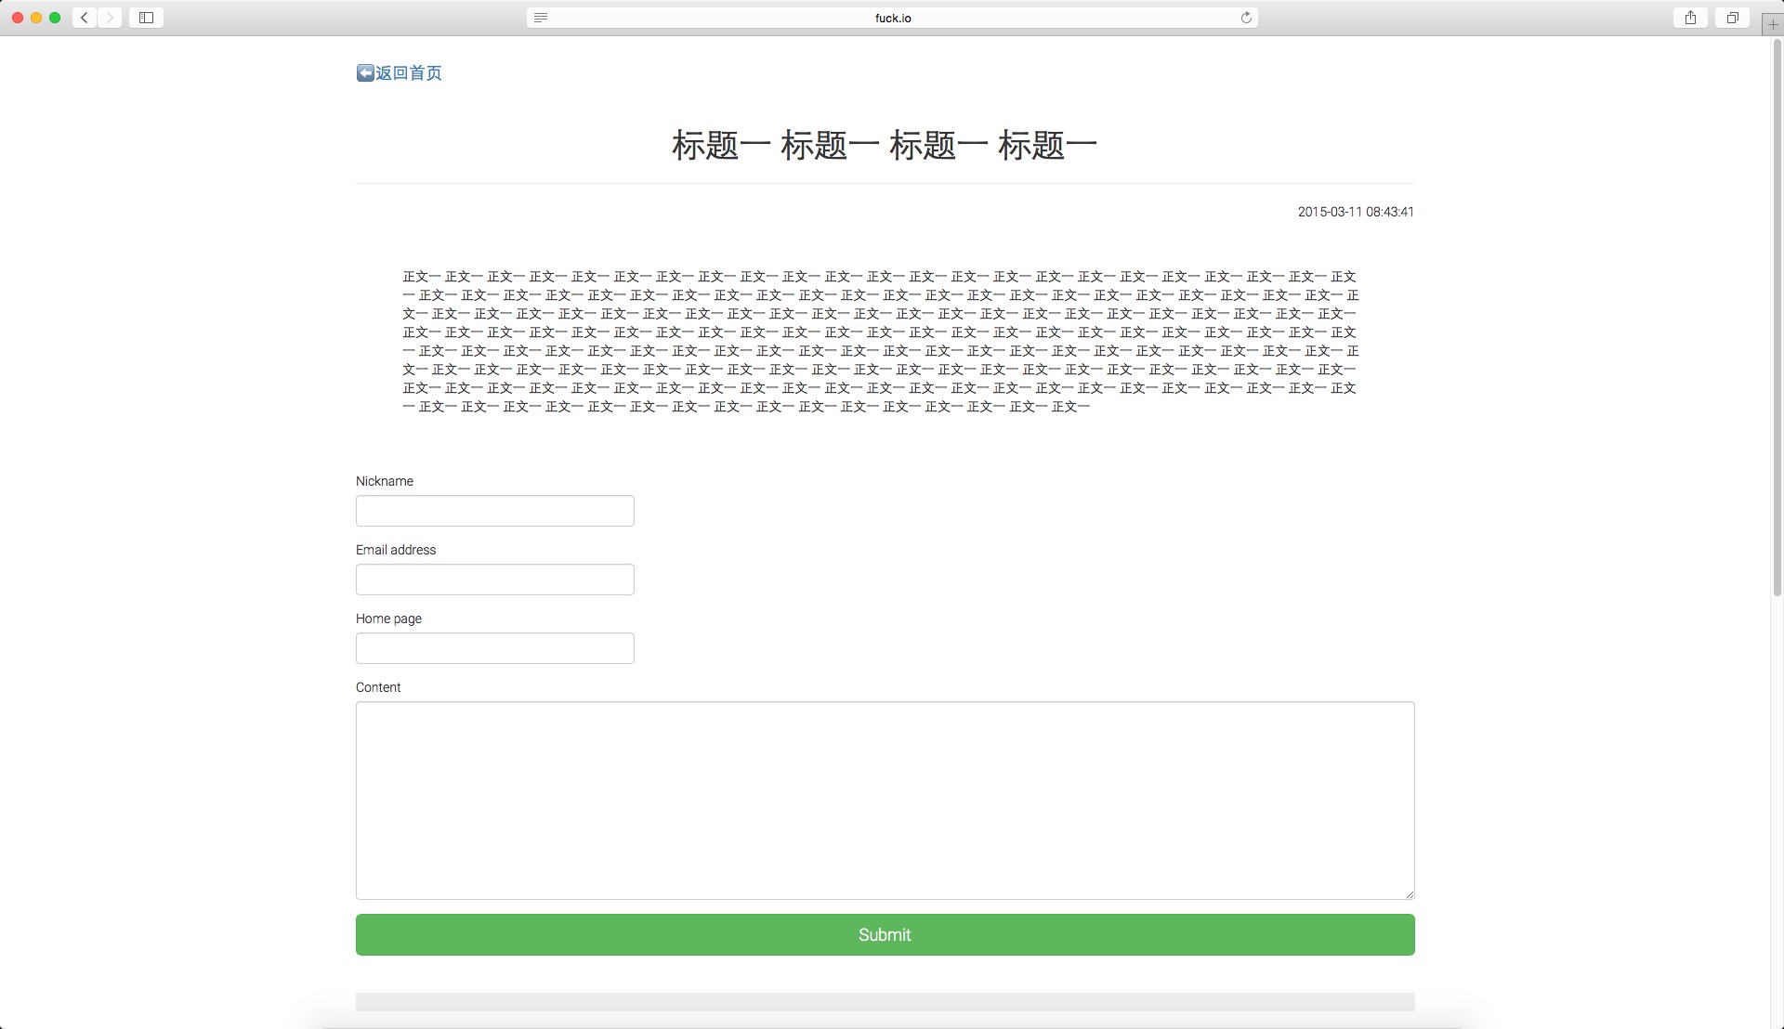Click inside the Nickname input field
This screenshot has height=1029, width=1784.
click(494, 511)
